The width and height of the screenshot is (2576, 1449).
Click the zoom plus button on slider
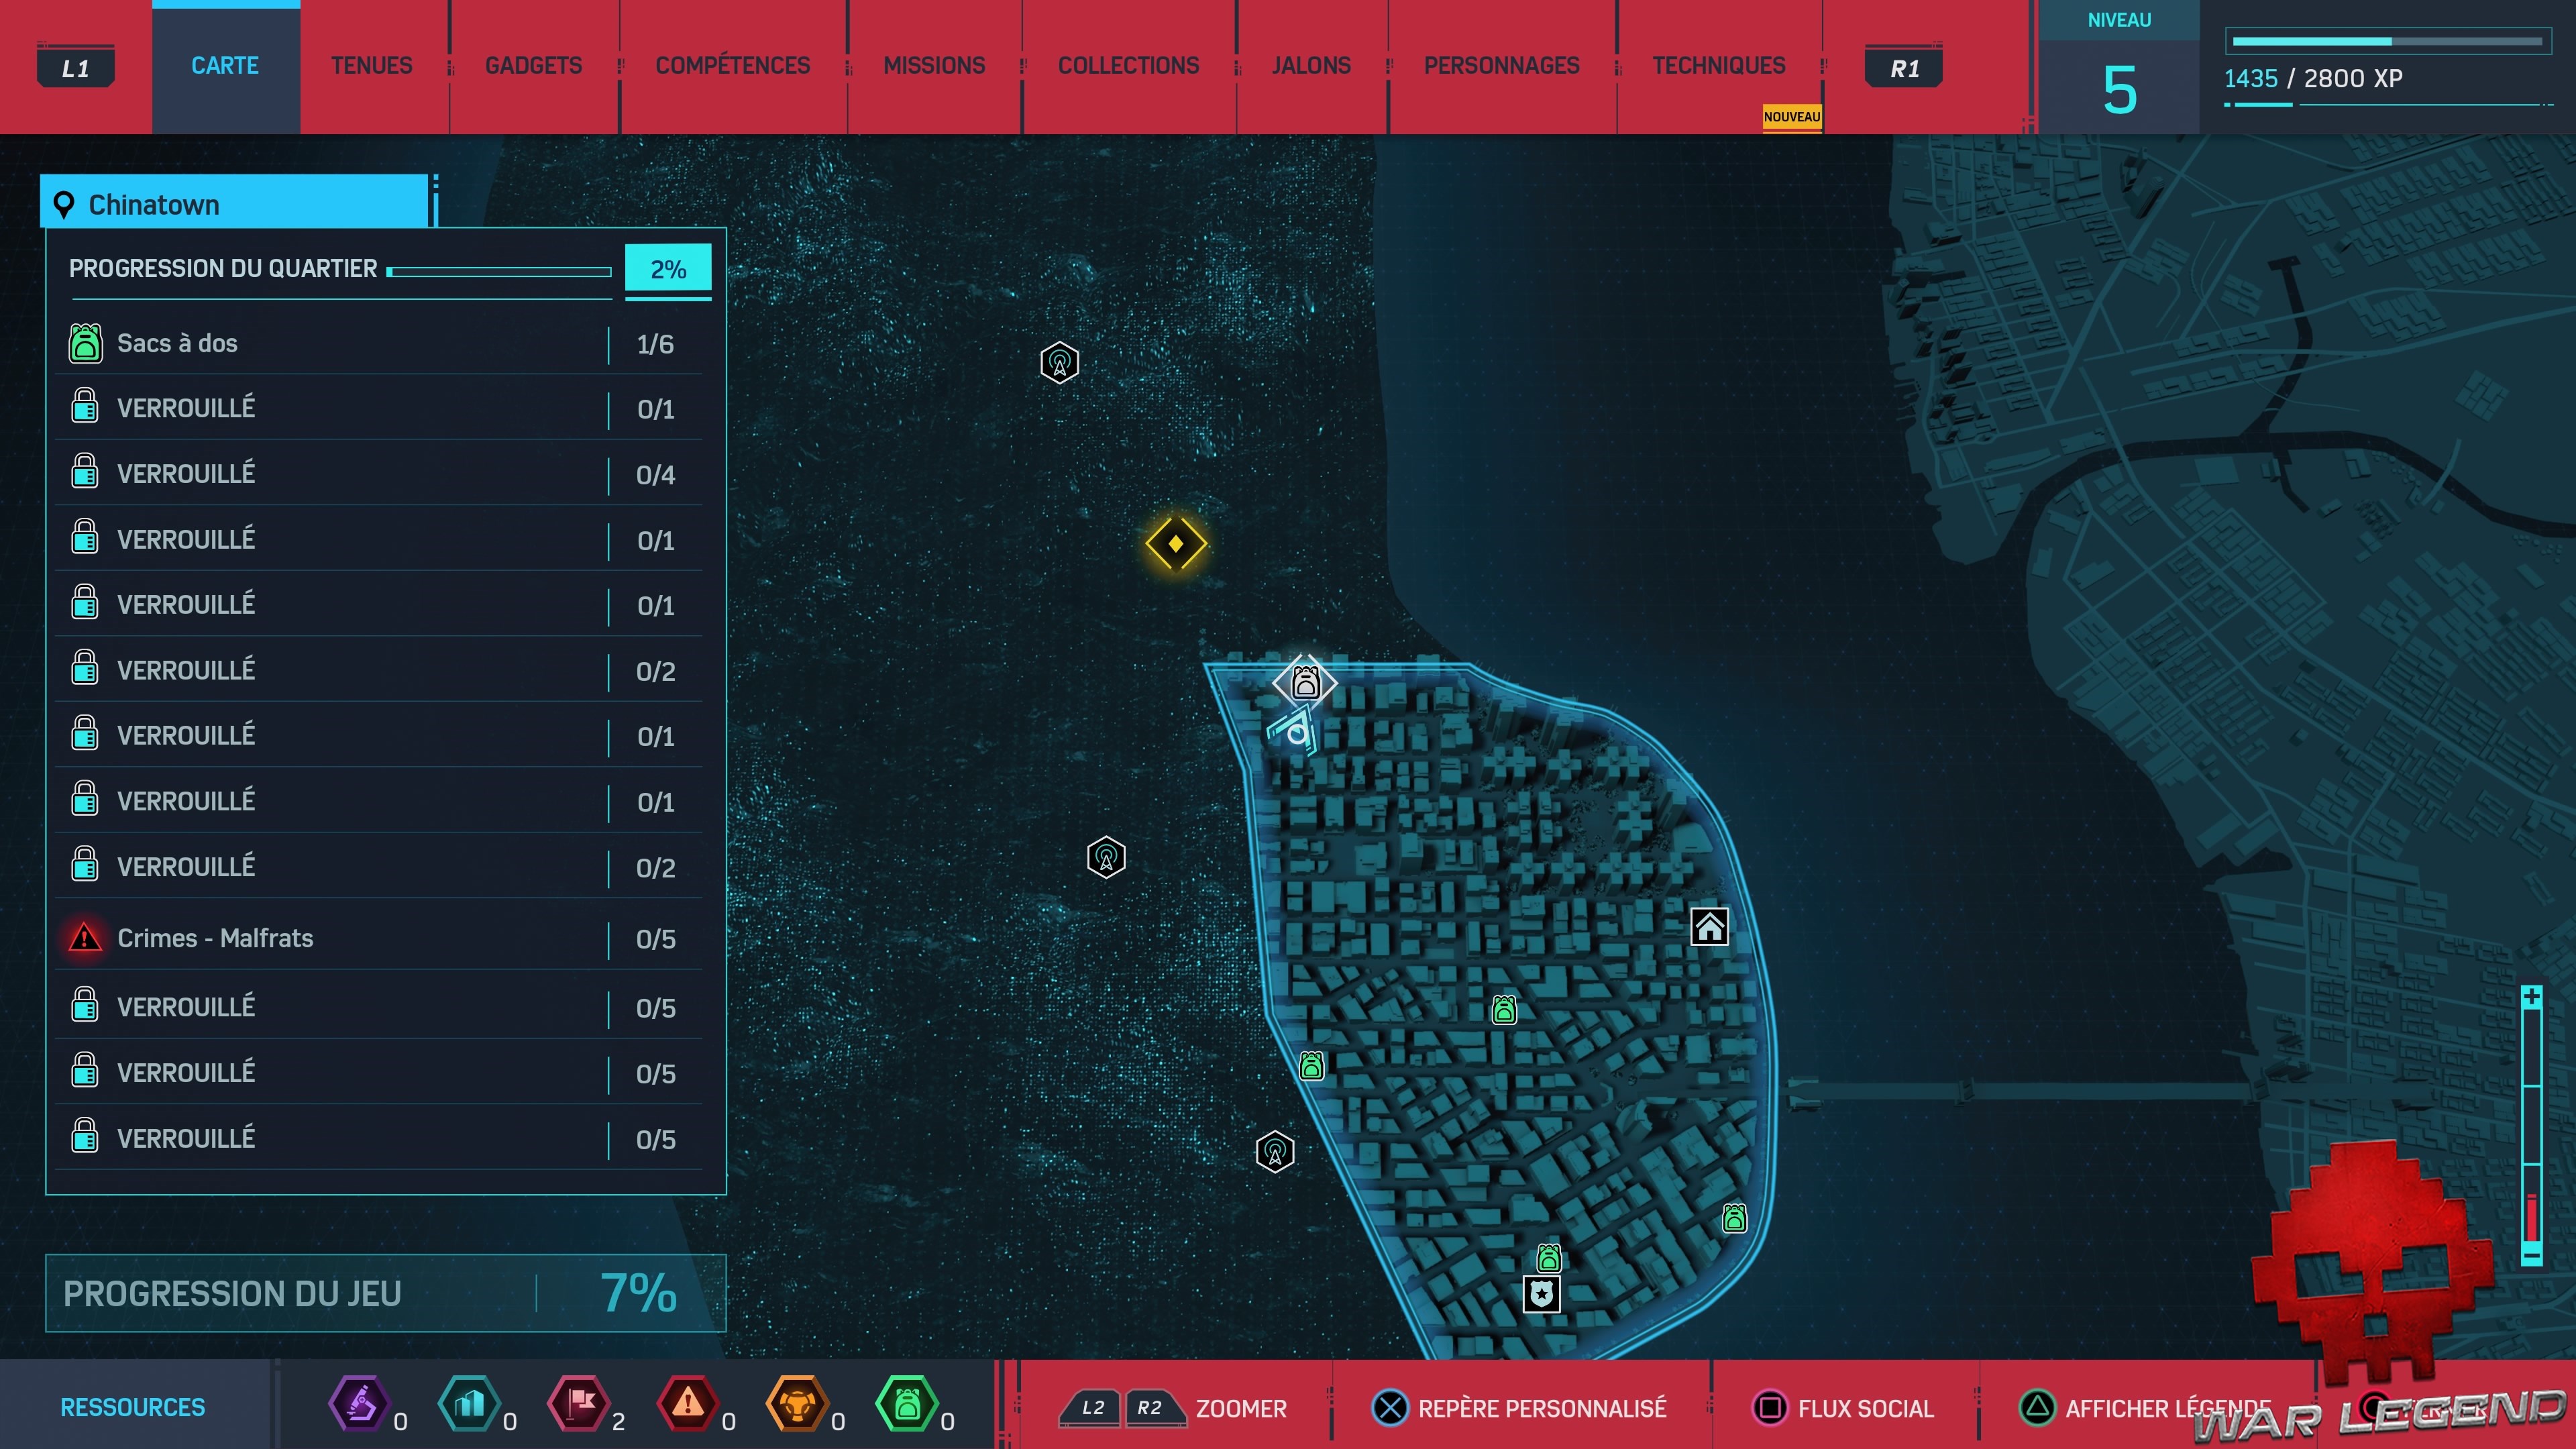pos(2531,997)
